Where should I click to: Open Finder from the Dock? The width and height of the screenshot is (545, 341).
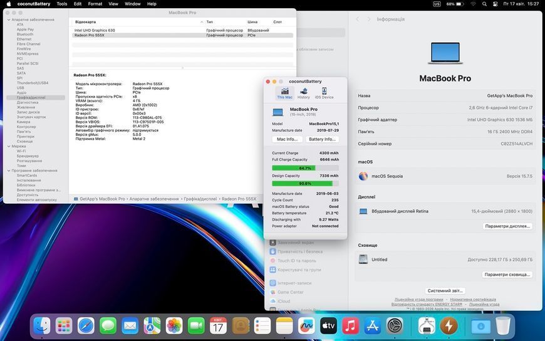tap(42, 326)
